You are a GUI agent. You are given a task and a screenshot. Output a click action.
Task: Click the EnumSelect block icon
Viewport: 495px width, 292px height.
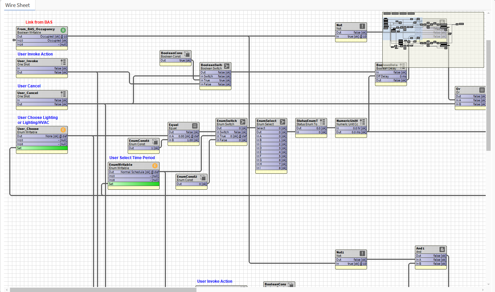tap(283, 122)
